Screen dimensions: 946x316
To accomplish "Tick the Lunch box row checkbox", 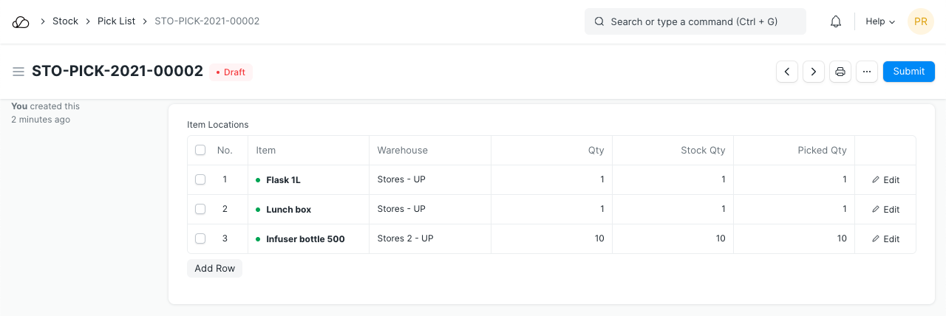I will (x=200, y=209).
